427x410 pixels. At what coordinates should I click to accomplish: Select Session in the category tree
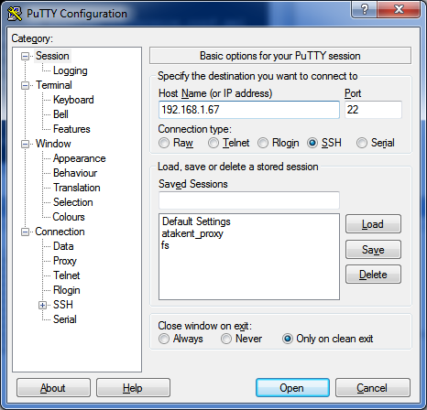[x=52, y=56]
